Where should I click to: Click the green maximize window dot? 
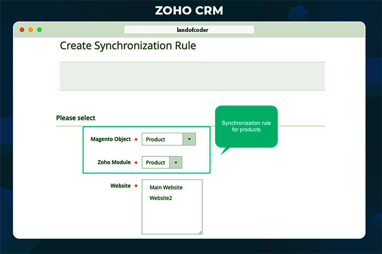[x=39, y=30]
